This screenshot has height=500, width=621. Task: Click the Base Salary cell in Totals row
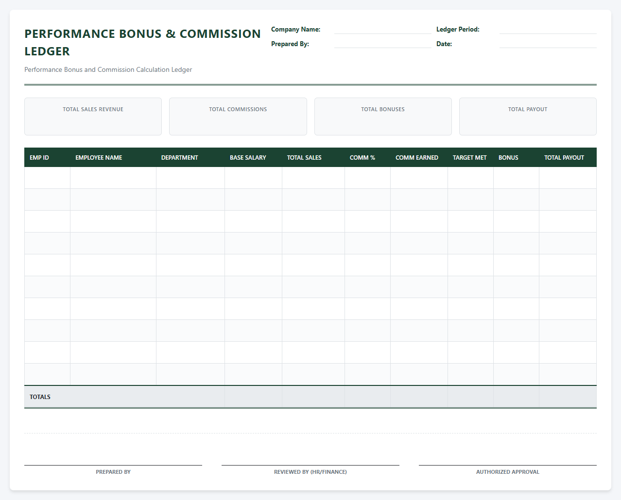253,397
